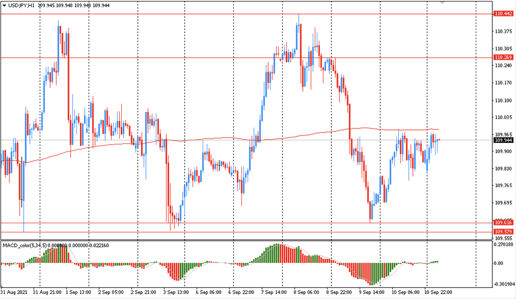Click the 9 Sep 14:00 time label

[x=372, y=292]
